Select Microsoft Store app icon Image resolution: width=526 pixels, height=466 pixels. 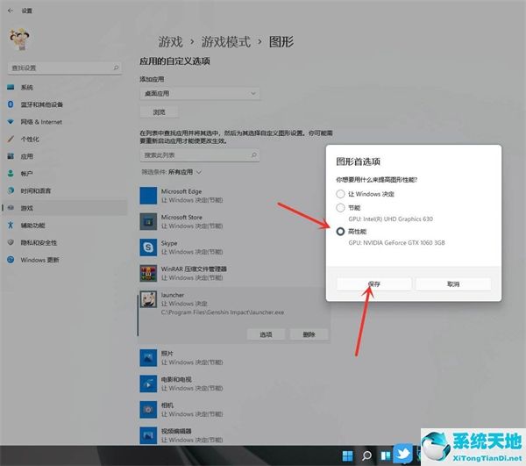tap(148, 221)
